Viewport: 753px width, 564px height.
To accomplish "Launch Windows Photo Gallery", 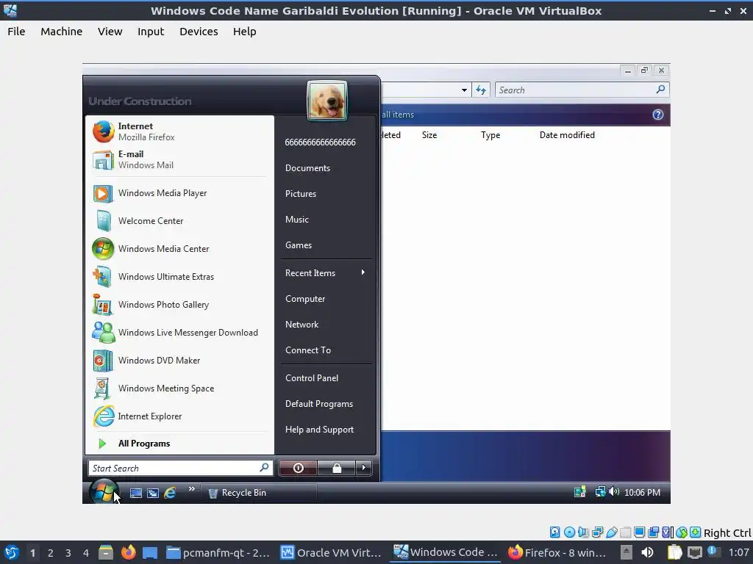I will (x=178, y=305).
